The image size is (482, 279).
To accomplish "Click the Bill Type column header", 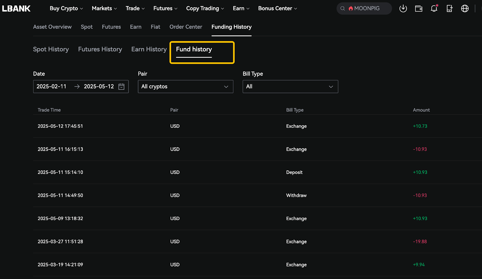I will (x=295, y=110).
